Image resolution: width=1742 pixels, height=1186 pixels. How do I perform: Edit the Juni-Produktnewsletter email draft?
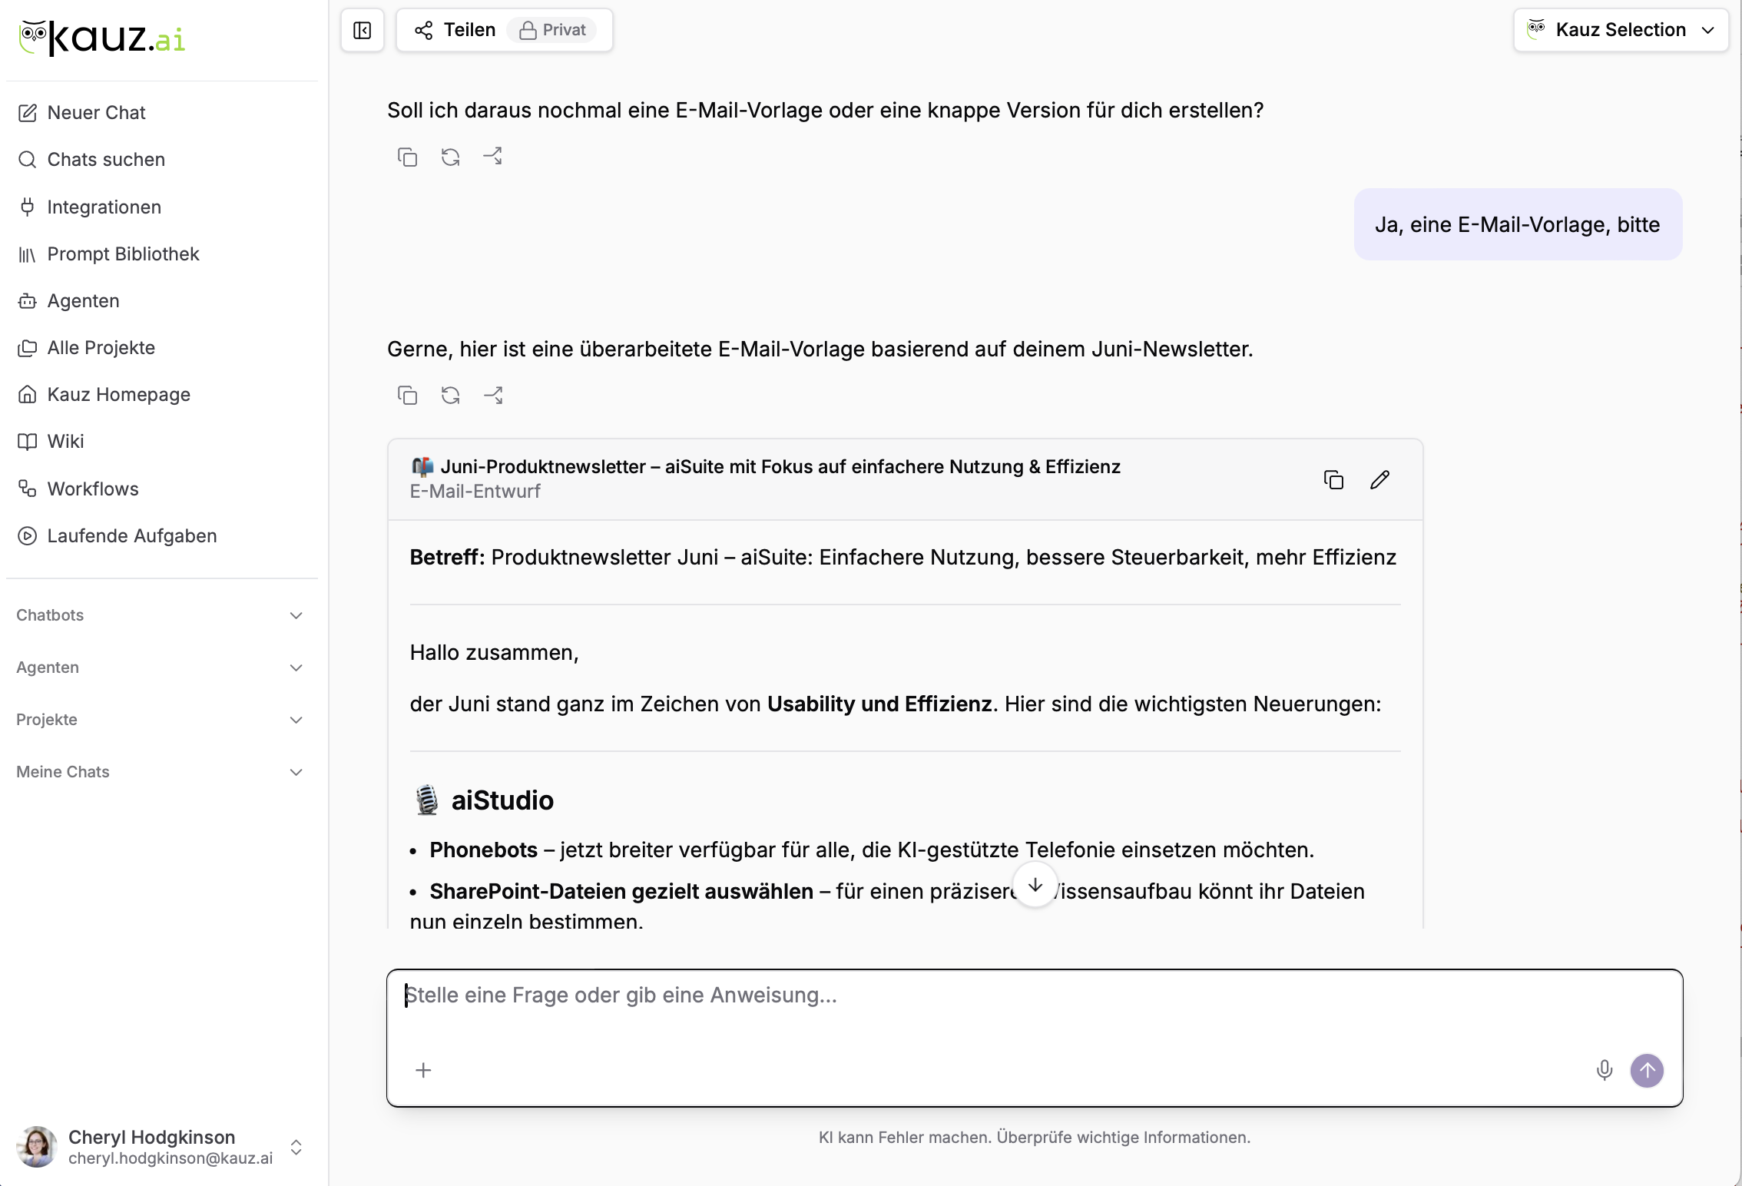(x=1380, y=480)
